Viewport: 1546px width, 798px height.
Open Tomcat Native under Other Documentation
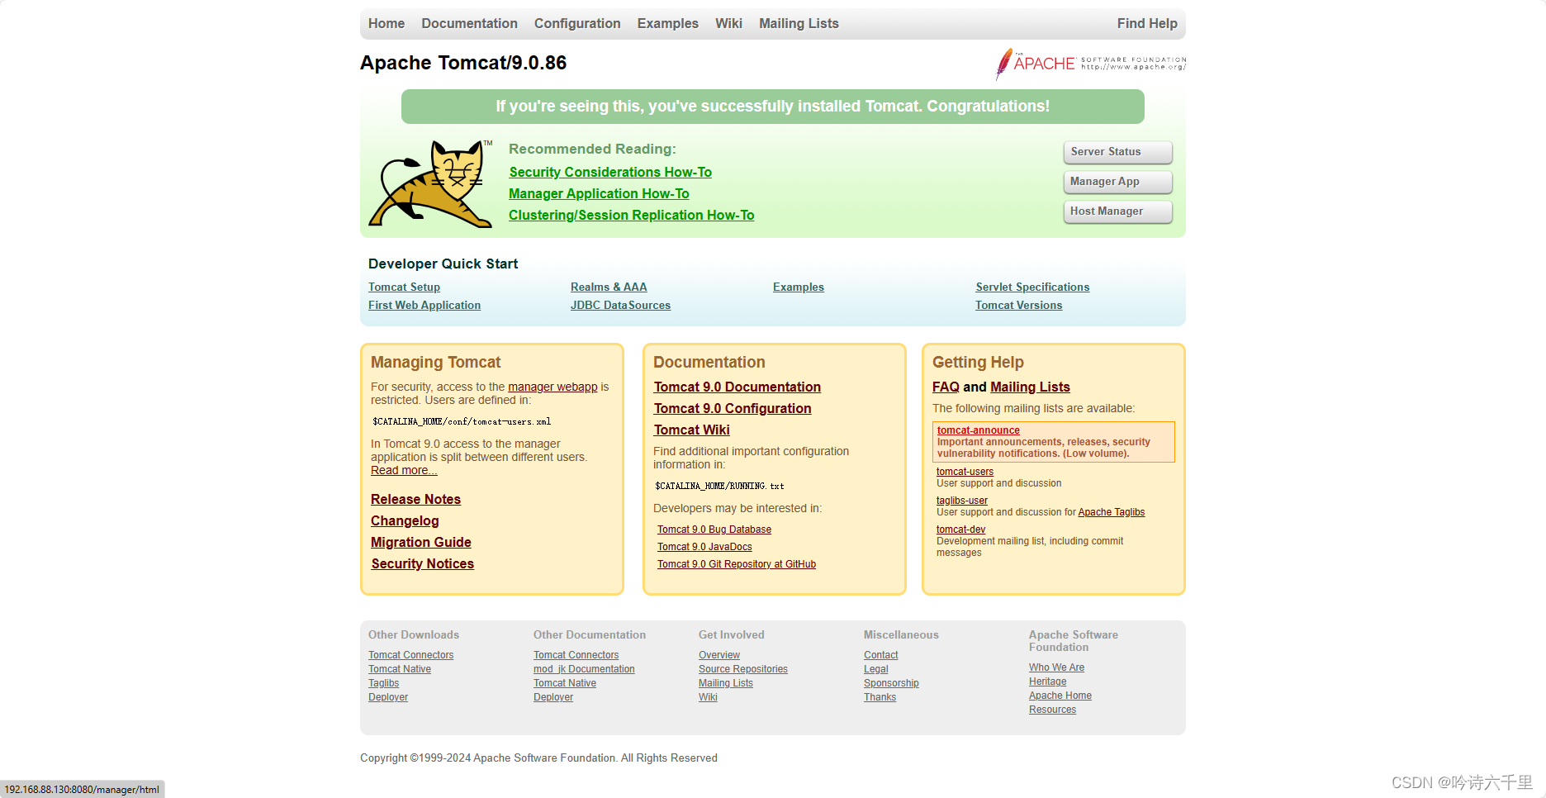click(565, 683)
